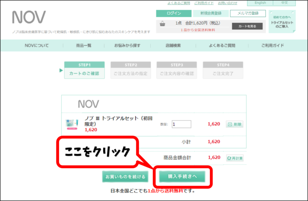This screenshot has width=308, height=201.
Task: Click the 購入手続きへ button
Action: [182, 176]
